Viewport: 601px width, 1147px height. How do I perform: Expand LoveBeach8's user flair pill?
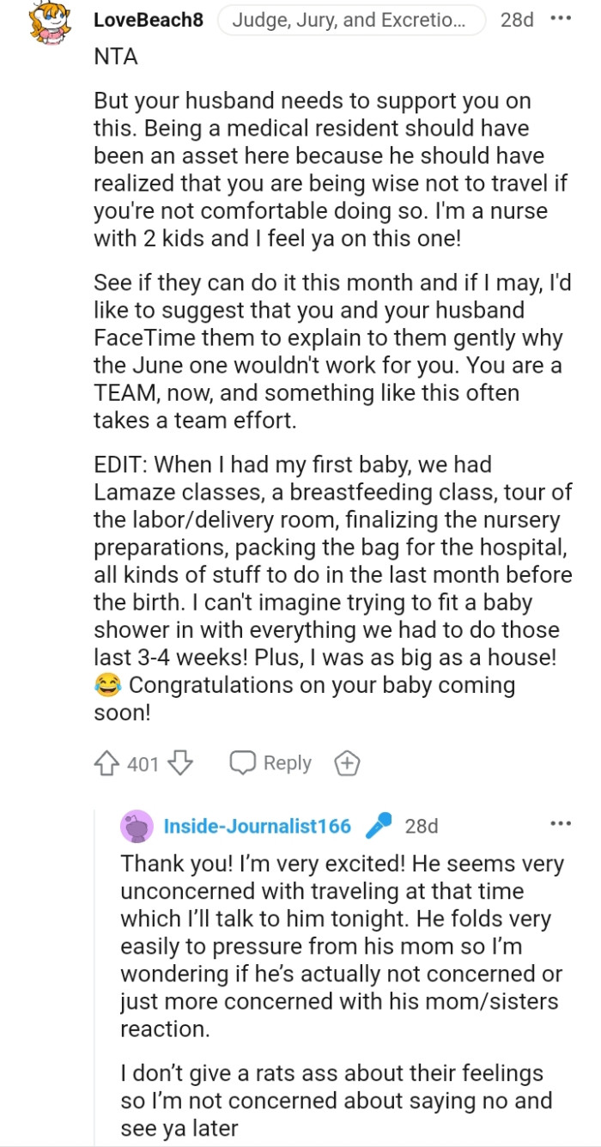click(x=354, y=20)
